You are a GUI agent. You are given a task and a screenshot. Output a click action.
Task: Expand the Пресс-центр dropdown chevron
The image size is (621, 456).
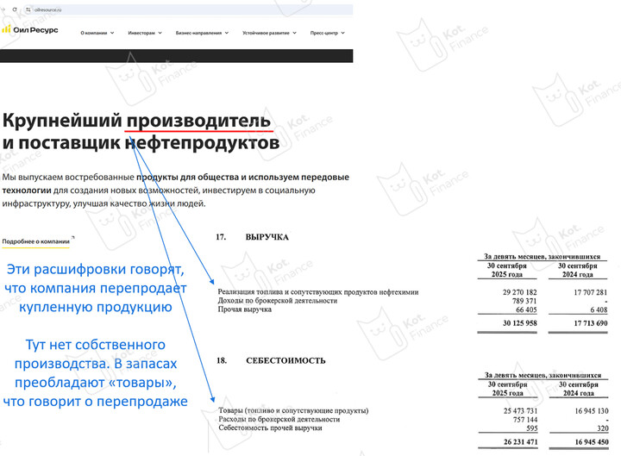coord(343,34)
